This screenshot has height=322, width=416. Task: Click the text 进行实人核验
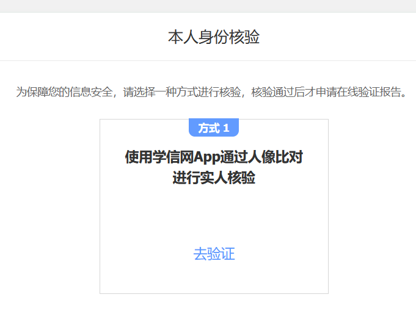pyautogui.click(x=214, y=177)
